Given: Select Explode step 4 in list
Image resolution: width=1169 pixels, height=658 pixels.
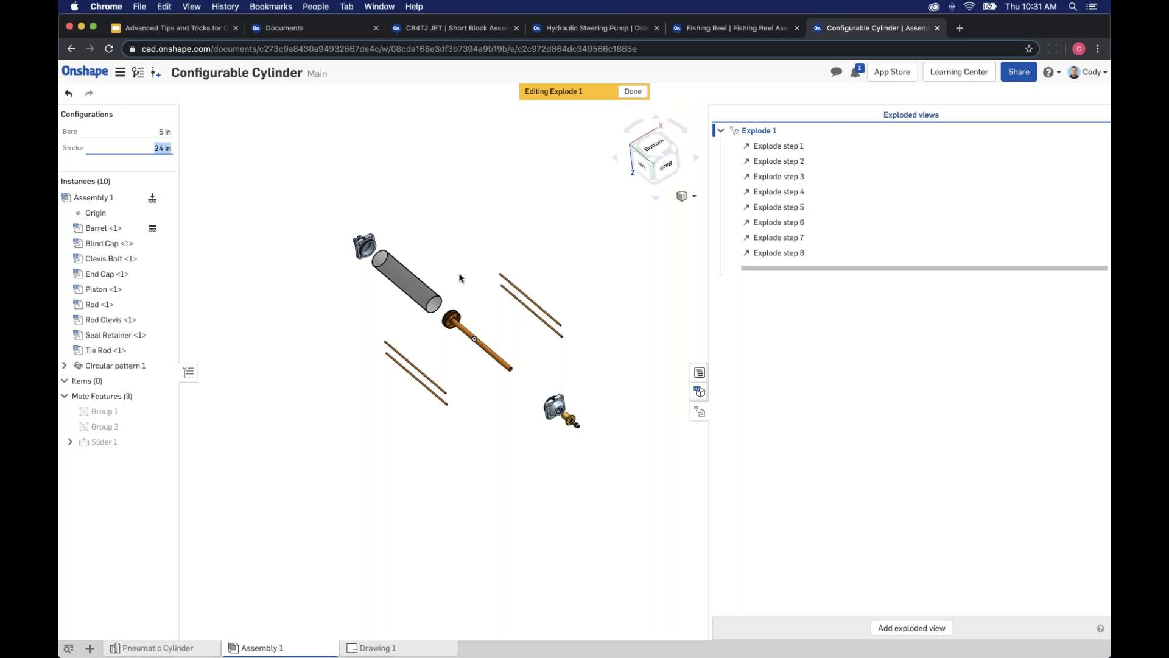Looking at the screenshot, I should point(779,192).
